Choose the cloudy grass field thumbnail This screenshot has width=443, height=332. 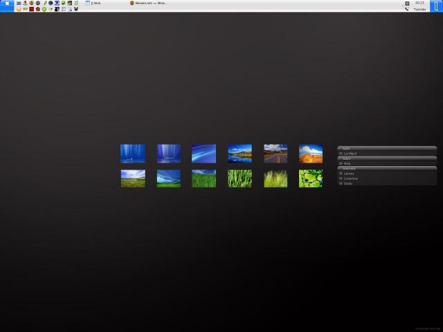coord(133,178)
